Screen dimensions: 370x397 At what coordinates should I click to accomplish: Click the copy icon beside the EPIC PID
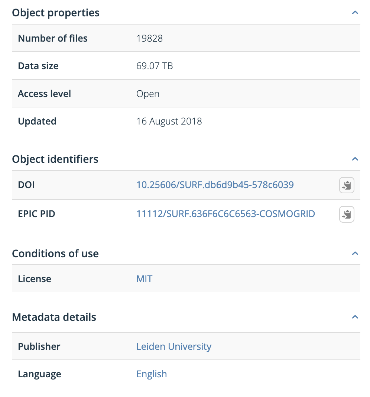[346, 214]
